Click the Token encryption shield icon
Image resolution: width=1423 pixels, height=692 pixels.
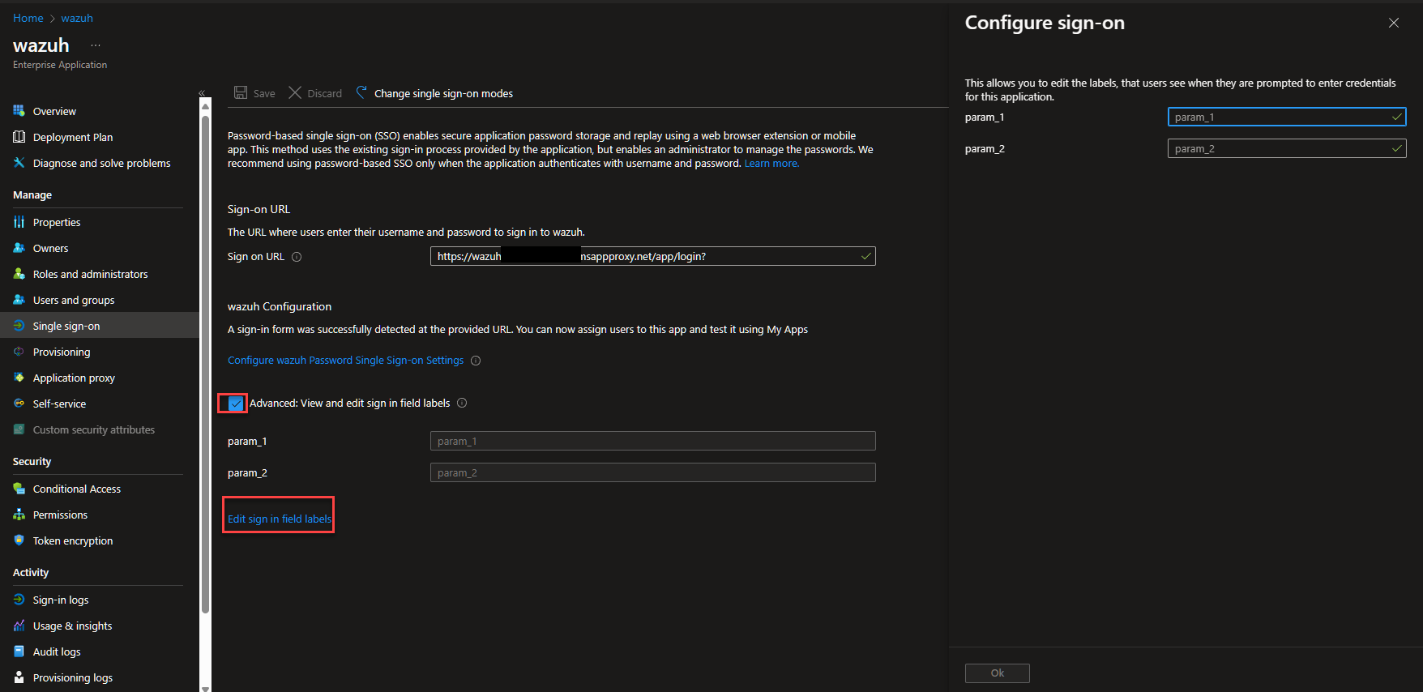click(19, 540)
